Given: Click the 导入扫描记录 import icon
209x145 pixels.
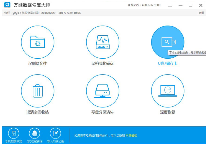Looking at the screenshot, I should [x=55, y=133].
